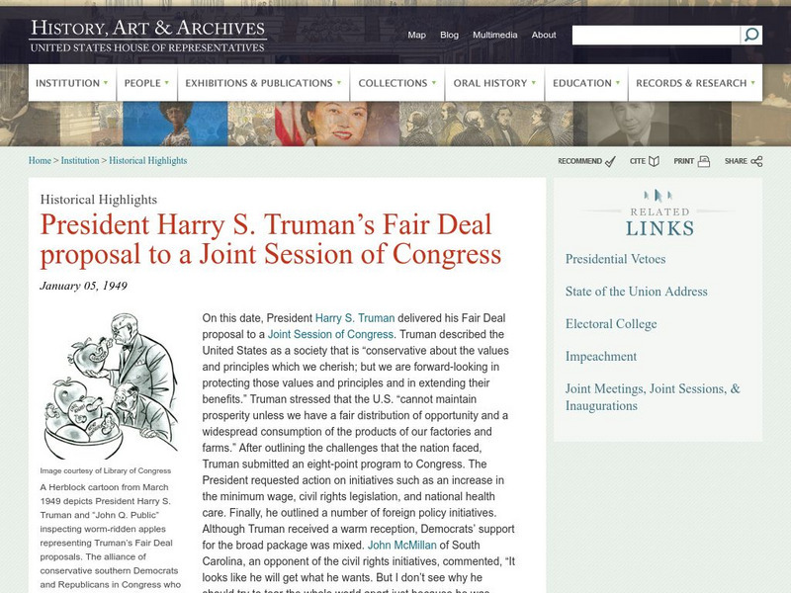Open the Multimedia menu item

coord(495,35)
